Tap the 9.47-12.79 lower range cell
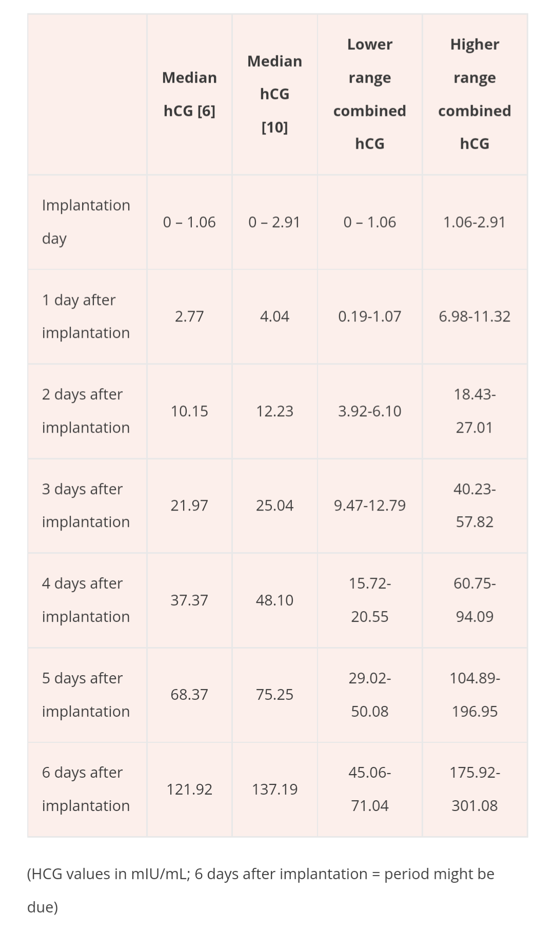Viewport: 552px width, 932px height. 369,505
